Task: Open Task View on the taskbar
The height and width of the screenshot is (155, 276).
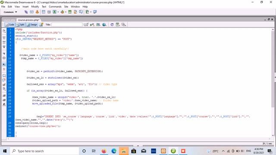Action: coord(94,151)
